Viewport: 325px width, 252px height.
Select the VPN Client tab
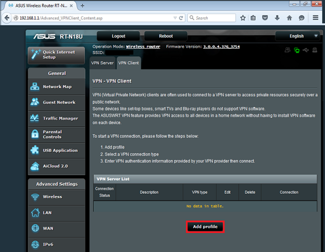[129, 63]
